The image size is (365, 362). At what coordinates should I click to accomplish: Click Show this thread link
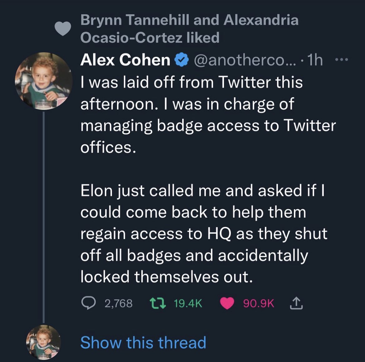click(143, 342)
